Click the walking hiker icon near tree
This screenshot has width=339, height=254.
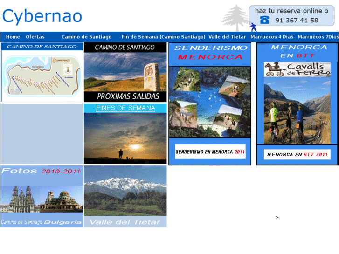tap(253, 27)
